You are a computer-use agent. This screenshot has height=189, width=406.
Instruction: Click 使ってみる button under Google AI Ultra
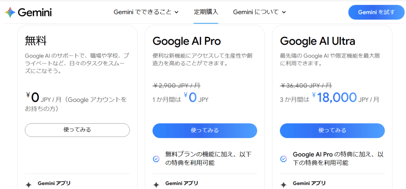pyautogui.click(x=332, y=130)
